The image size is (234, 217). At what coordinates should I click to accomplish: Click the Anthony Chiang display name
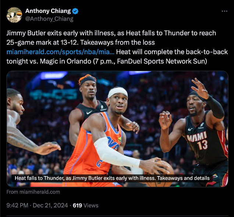48,11
